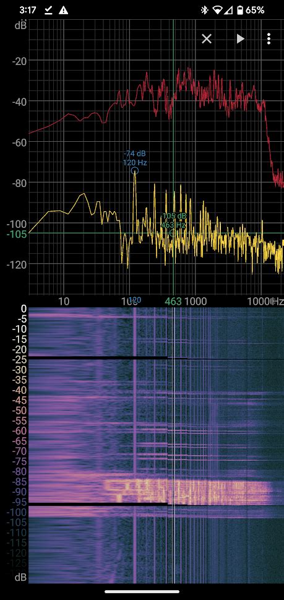The height and width of the screenshot is (600, 284).
Task: Tap the navigation home gesture bar
Action: click(x=142, y=591)
